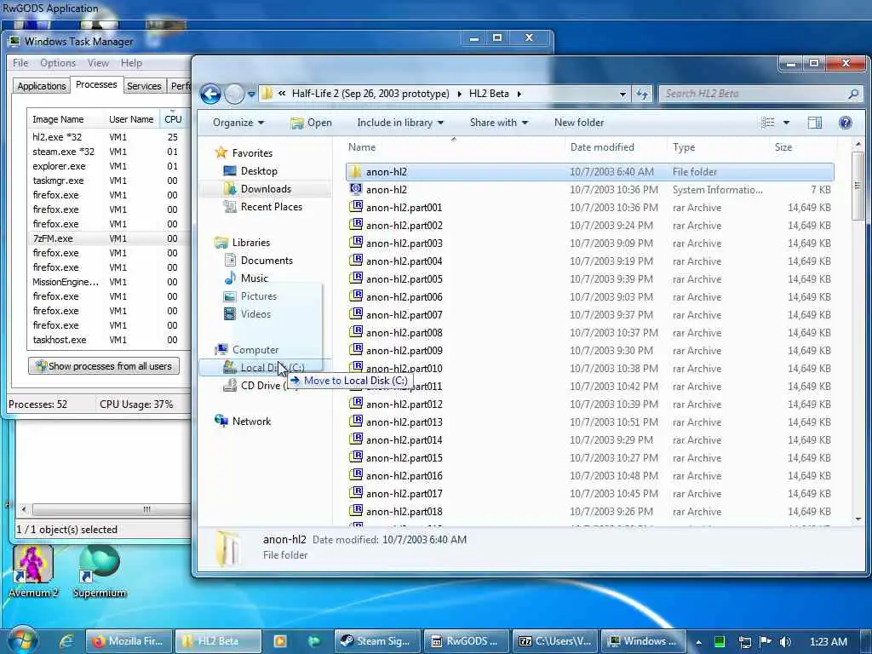Select anon-hl2.part018 rar icon
This screenshot has height=654, width=872.
tap(356, 511)
